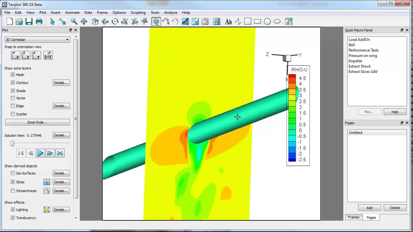Snap to XY orientation view
Viewport: 413px width, 232px height.
coord(15,55)
